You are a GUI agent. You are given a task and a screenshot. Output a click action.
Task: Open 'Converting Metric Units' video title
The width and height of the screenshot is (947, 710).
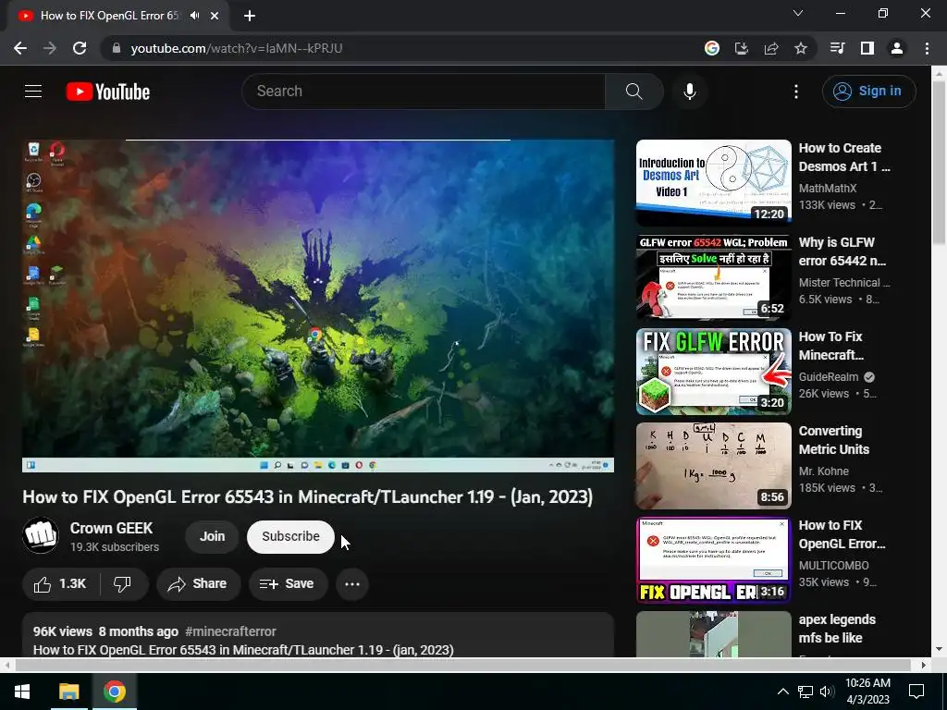[x=834, y=440]
